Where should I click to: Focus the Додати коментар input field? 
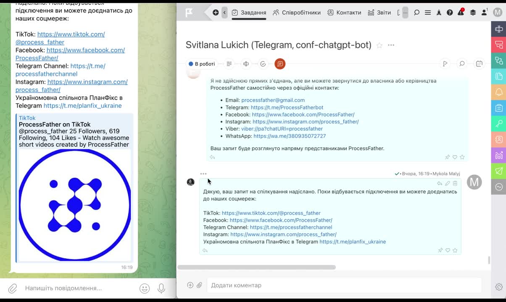(344, 285)
